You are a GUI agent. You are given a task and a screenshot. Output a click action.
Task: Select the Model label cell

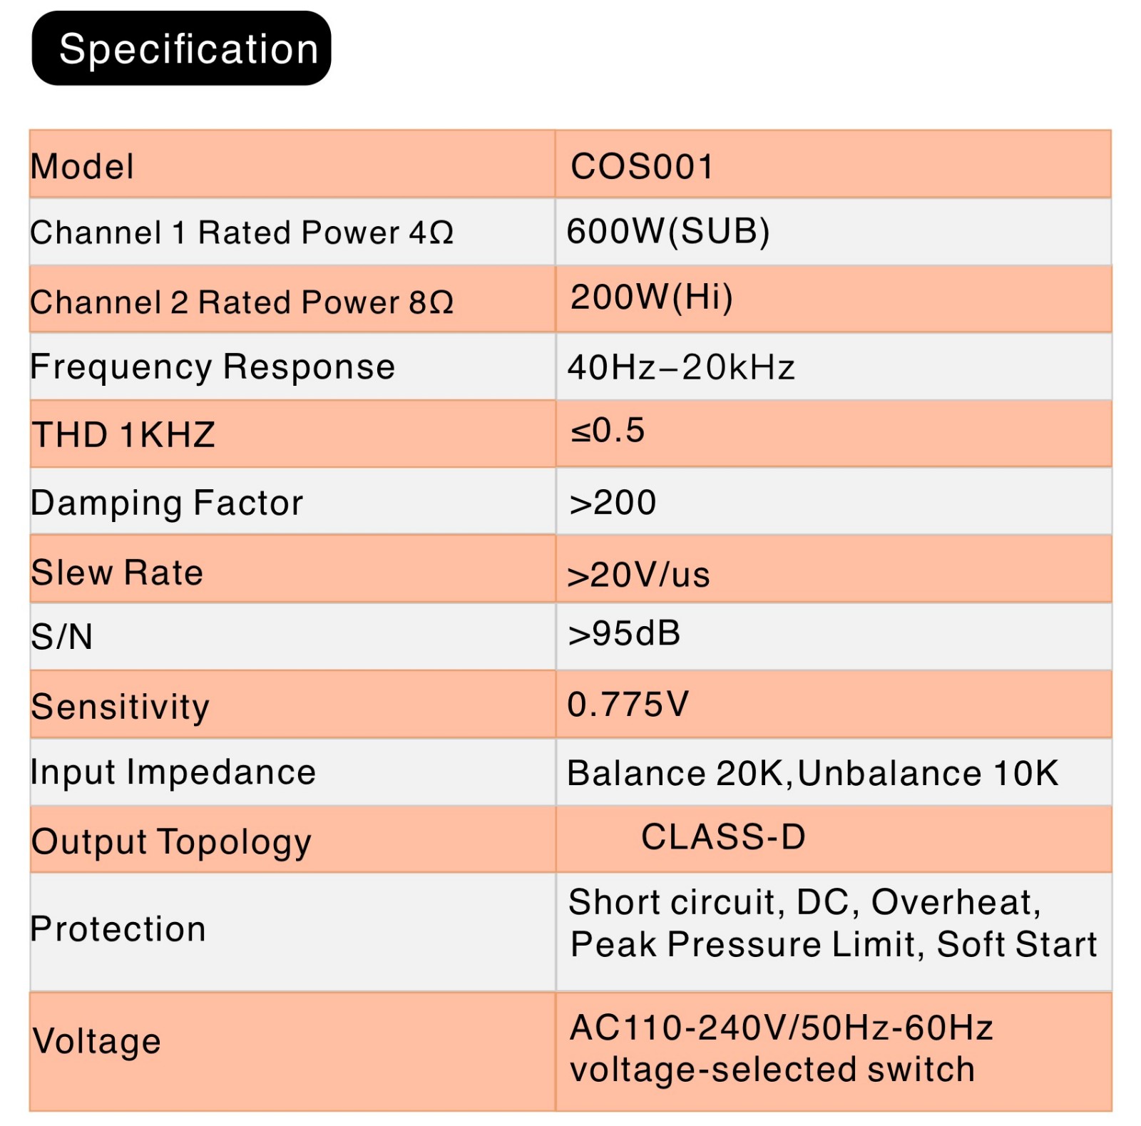click(292, 164)
